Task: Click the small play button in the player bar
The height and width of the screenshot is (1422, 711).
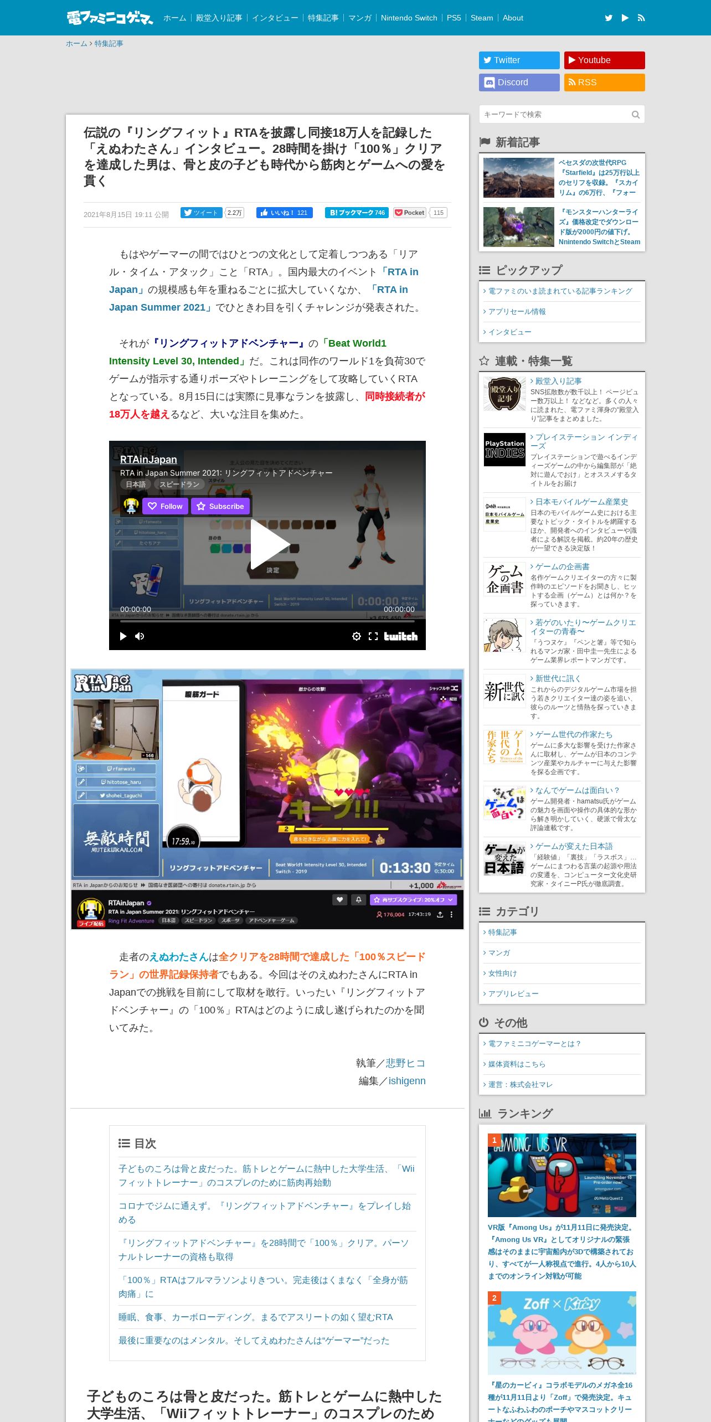Action: point(123,636)
